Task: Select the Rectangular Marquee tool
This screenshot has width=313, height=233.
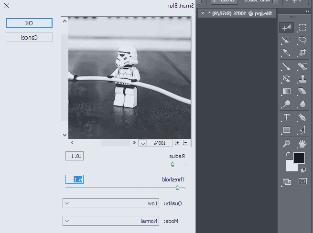Action: click(x=302, y=28)
